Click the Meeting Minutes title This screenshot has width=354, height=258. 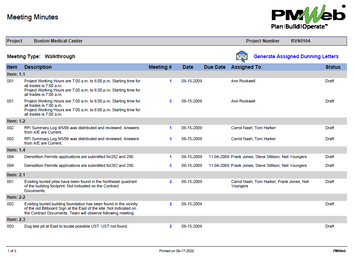33,17
